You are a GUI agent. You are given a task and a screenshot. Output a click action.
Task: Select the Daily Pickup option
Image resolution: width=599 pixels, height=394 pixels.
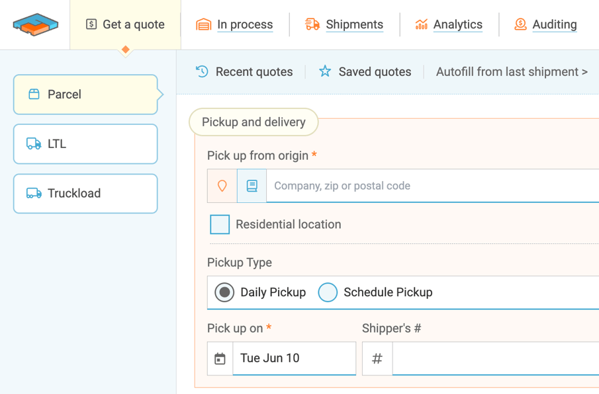(x=224, y=292)
